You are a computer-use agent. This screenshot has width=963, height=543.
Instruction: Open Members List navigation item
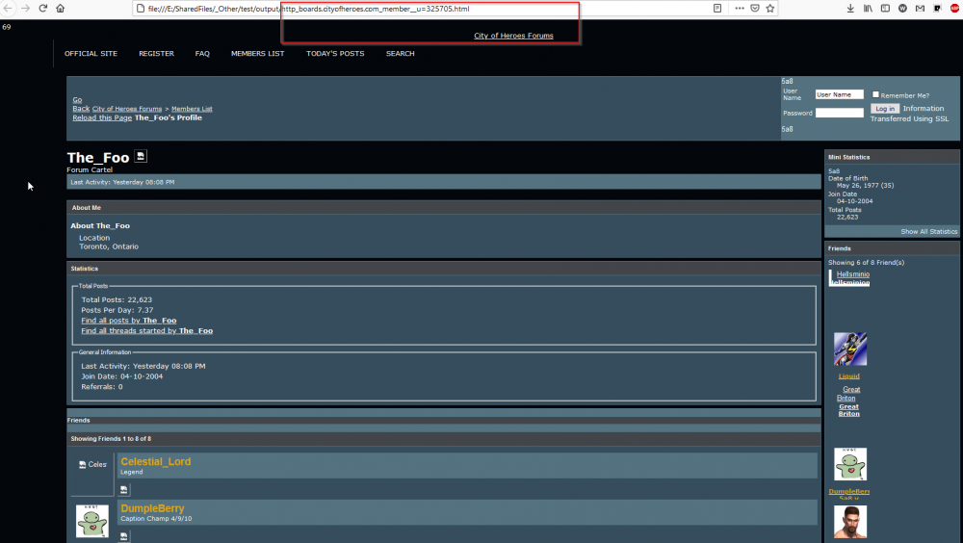257,54
